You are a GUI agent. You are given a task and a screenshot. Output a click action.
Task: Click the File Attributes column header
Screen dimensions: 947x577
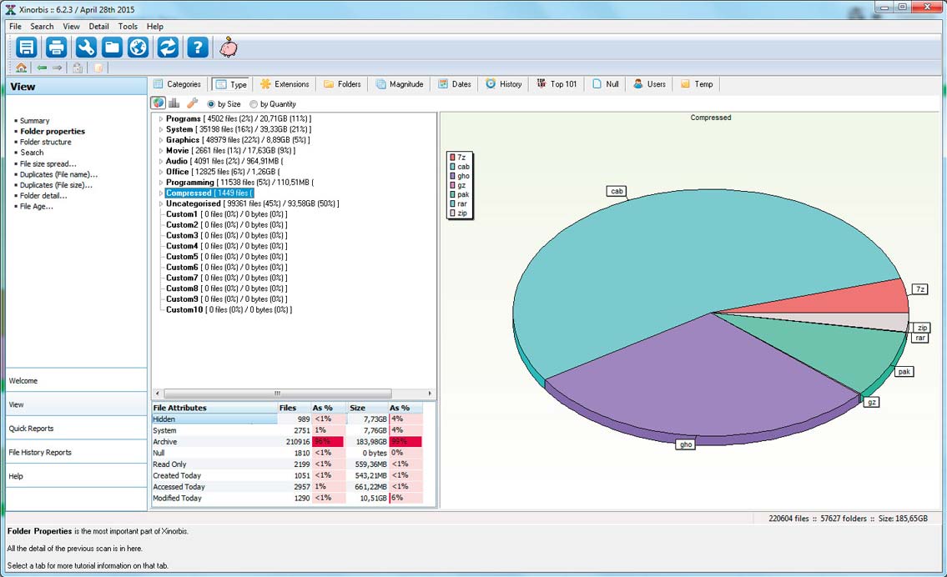[214, 408]
